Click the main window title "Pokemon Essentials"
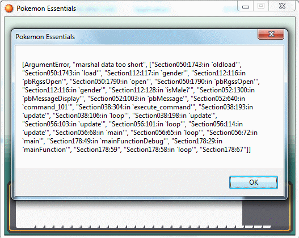 pyautogui.click(x=47, y=8)
